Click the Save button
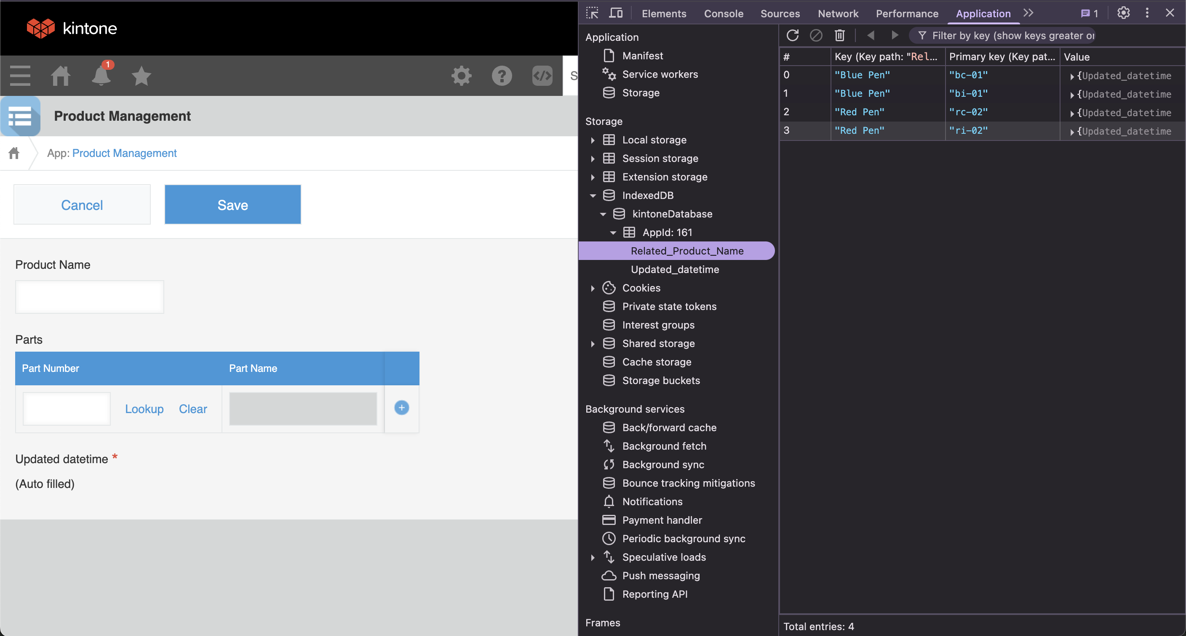Screen dimensions: 1186x636 click(x=232, y=205)
